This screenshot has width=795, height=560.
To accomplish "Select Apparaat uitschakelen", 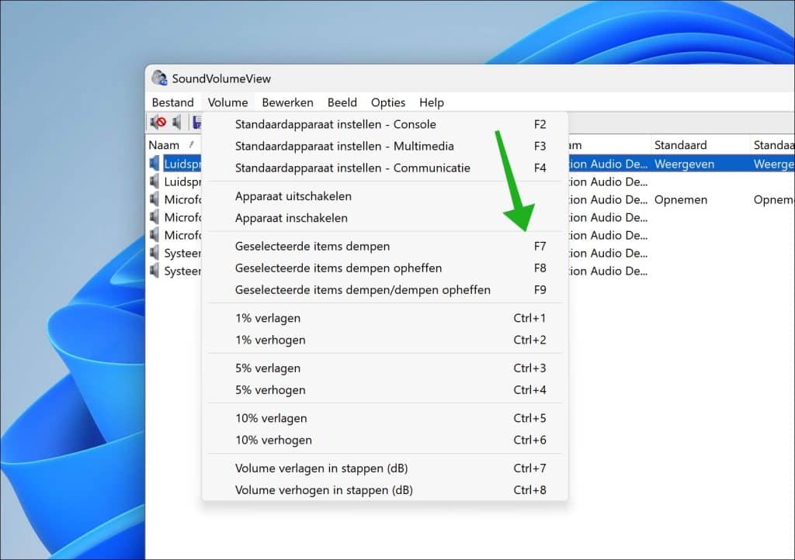I will point(385,196).
